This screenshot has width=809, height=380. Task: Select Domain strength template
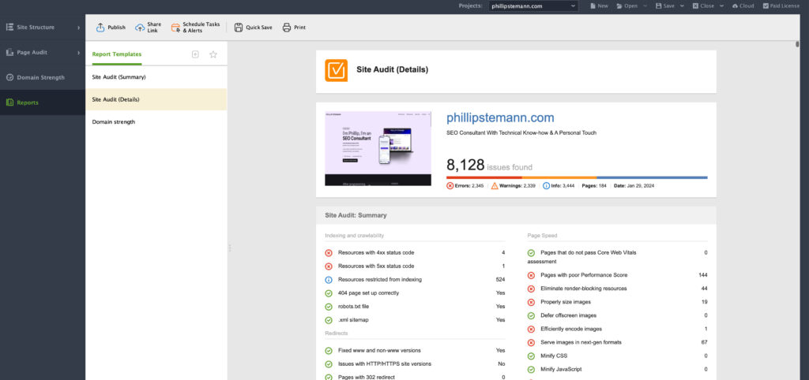tap(156, 122)
